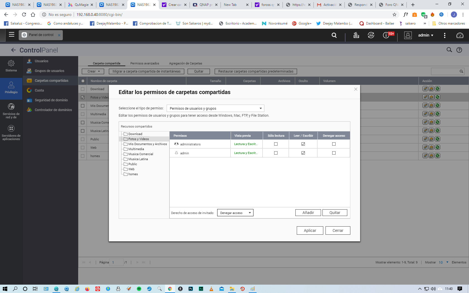Click the Añadir button

pyautogui.click(x=308, y=213)
